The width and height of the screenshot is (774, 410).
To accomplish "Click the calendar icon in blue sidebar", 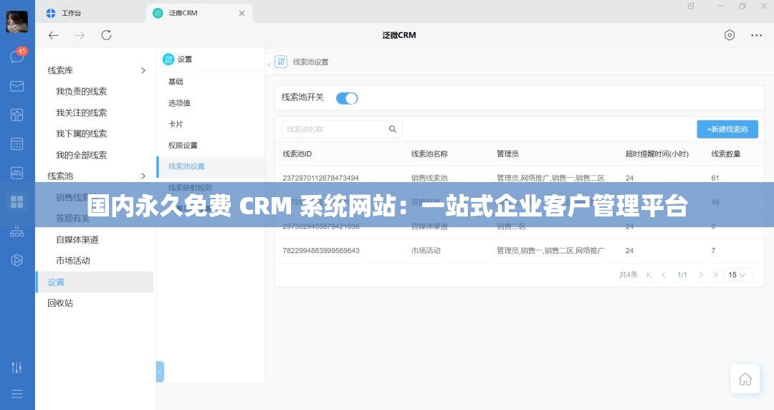I will pyautogui.click(x=16, y=144).
